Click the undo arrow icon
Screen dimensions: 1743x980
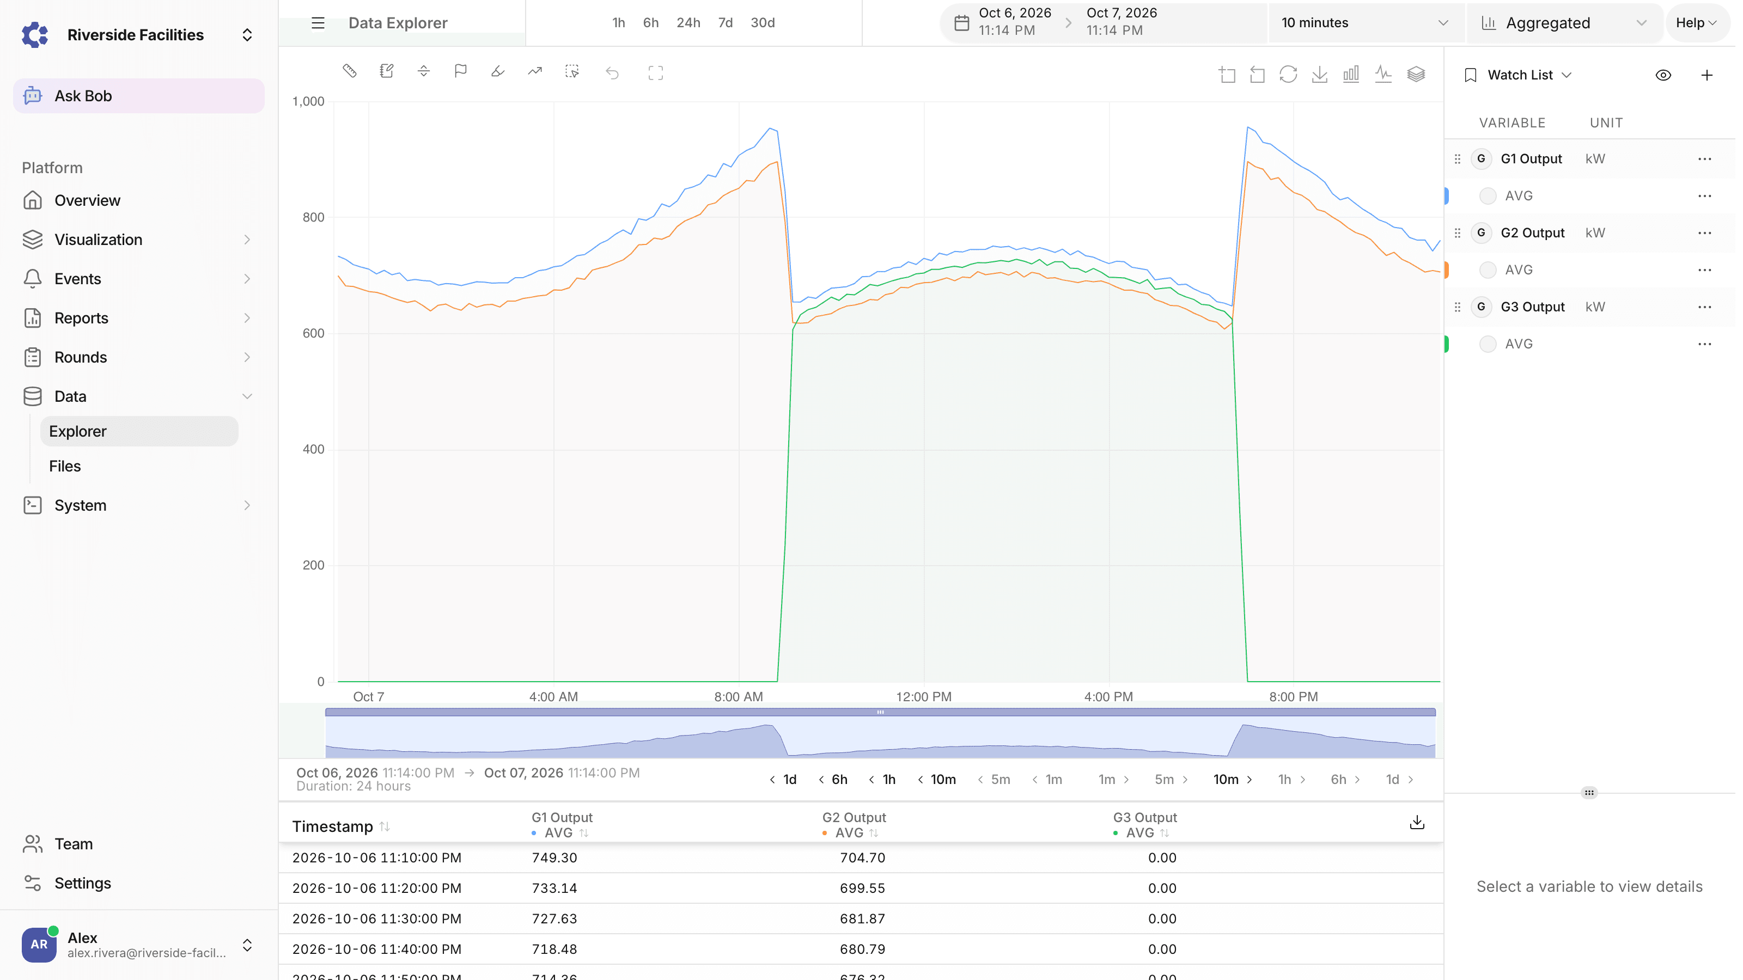(613, 72)
